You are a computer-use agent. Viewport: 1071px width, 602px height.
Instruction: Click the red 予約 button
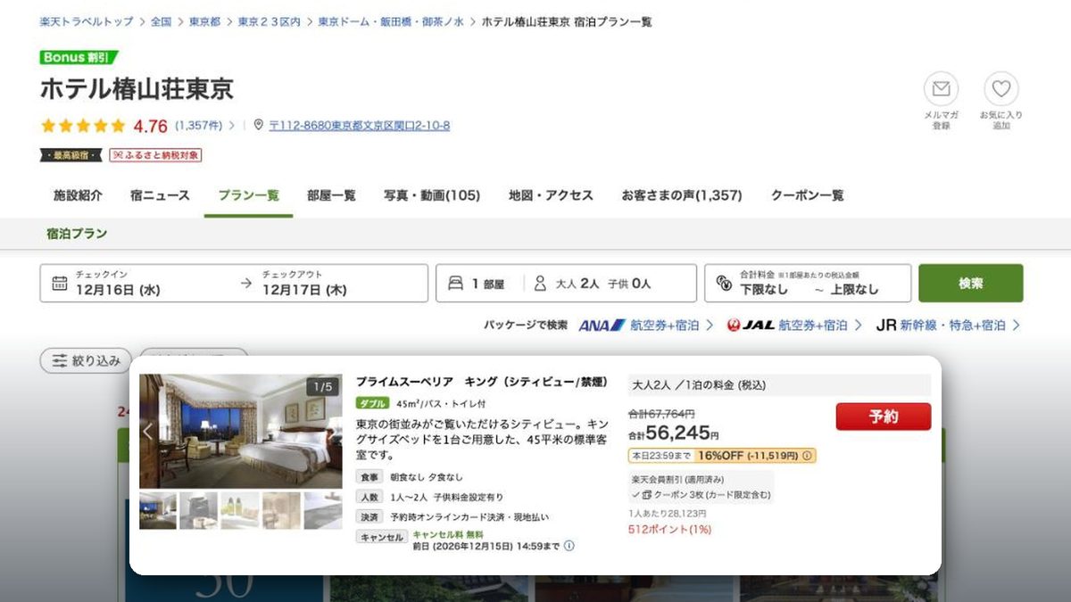click(x=884, y=416)
